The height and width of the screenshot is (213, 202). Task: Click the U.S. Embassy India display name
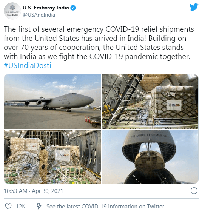tap(46, 8)
